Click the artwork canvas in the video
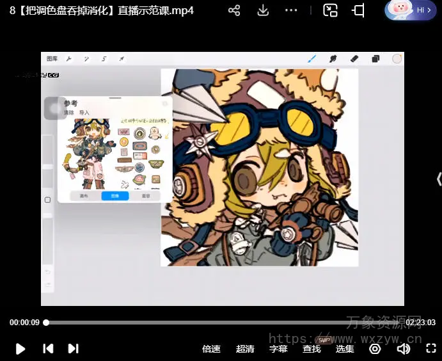Viewport: 442px width, 361px height. pyautogui.click(x=259, y=167)
